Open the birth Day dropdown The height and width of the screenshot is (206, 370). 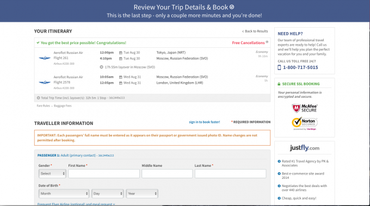point(108,193)
